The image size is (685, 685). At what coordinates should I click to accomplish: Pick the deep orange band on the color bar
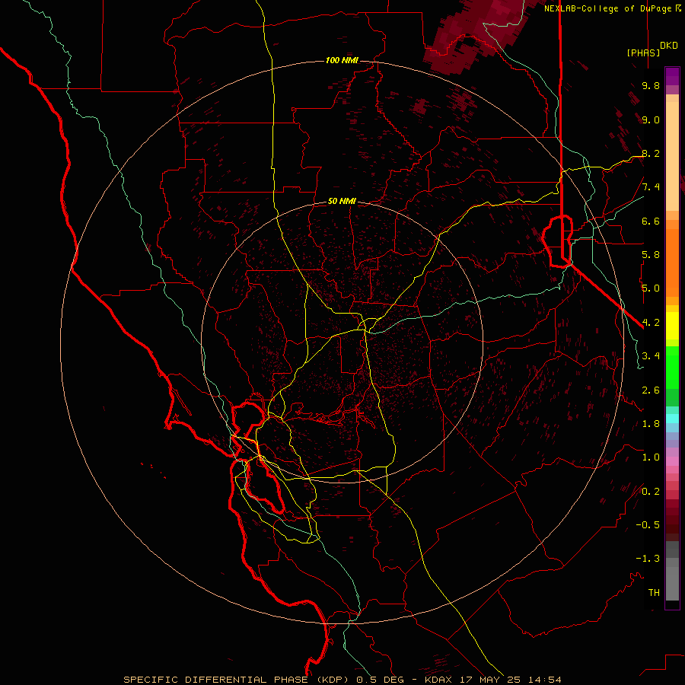(x=672, y=263)
